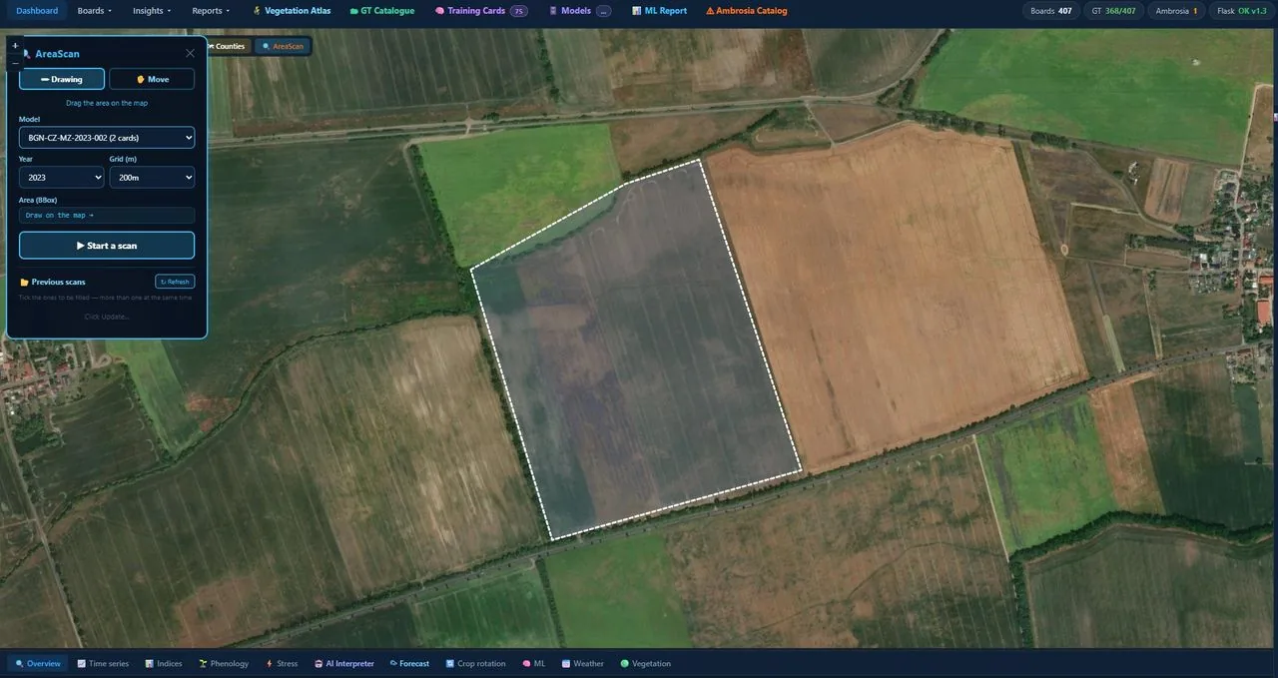Open the Reports menu
The width and height of the screenshot is (1278, 678).
click(x=211, y=11)
